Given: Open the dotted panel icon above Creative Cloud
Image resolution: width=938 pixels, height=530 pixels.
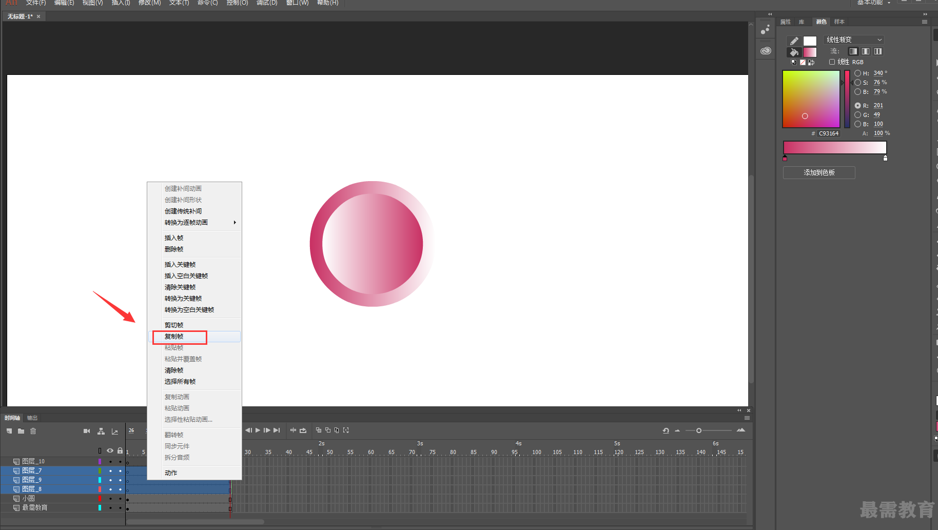Looking at the screenshot, I should [765, 30].
